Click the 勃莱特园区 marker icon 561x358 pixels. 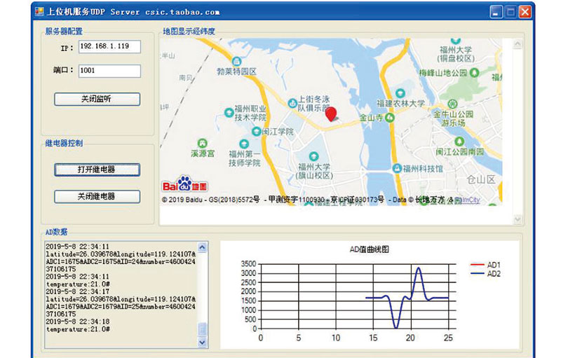236,61
